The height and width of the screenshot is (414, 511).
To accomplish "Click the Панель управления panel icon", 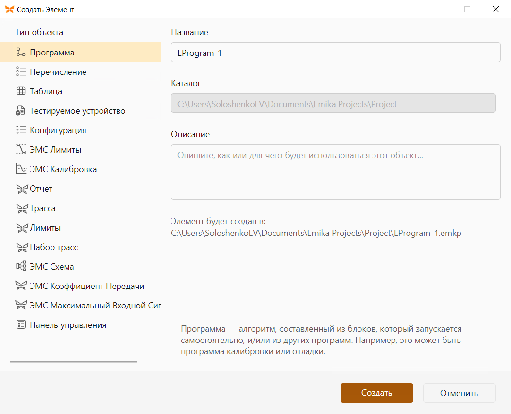I will coord(21,324).
